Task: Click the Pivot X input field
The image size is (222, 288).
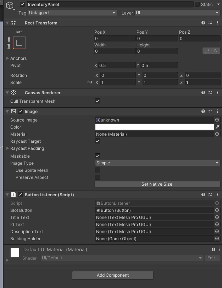Action: [117, 66]
